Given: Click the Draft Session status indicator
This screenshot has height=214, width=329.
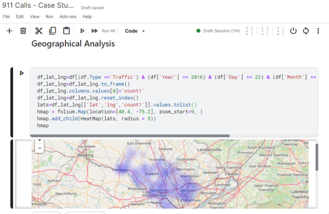Looking at the screenshot, I should [218, 31].
